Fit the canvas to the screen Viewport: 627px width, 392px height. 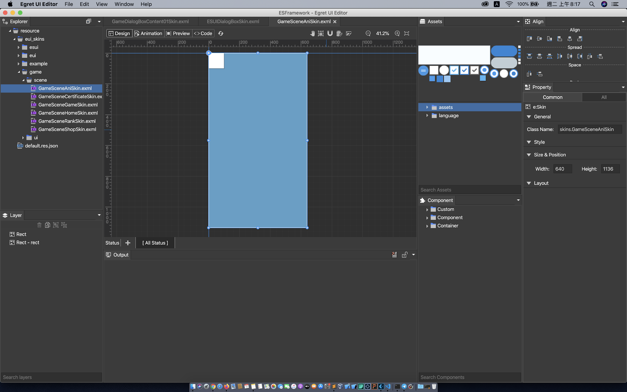click(407, 33)
